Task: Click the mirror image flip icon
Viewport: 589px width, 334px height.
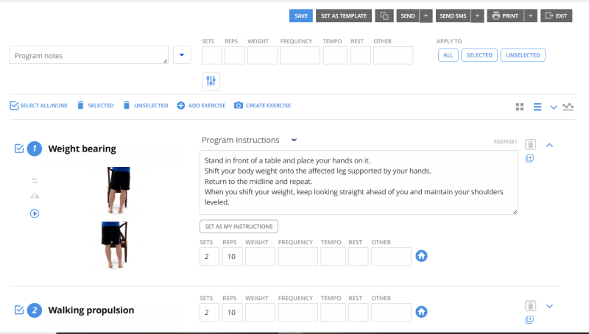Action: click(x=35, y=196)
